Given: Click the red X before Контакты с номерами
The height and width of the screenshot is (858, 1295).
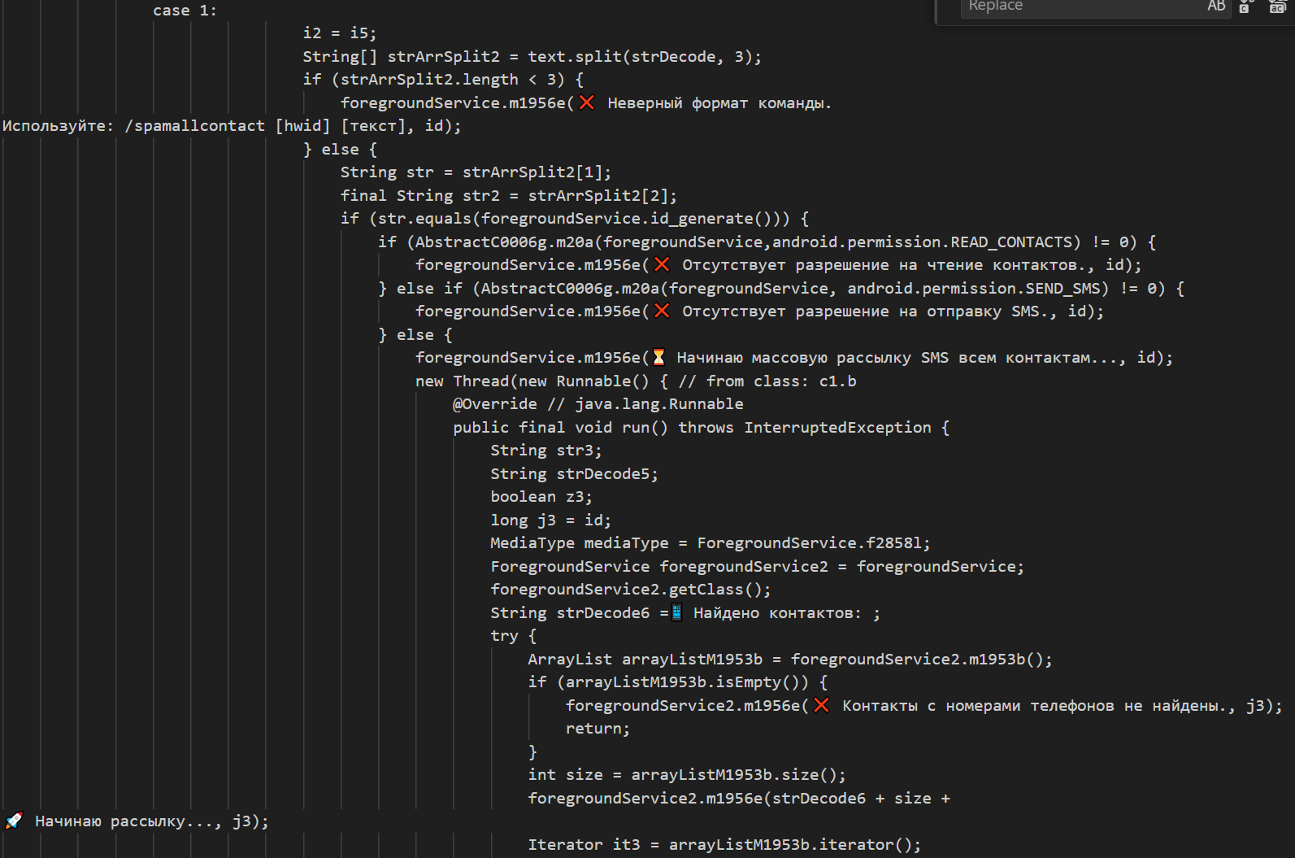Looking at the screenshot, I should tap(821, 705).
